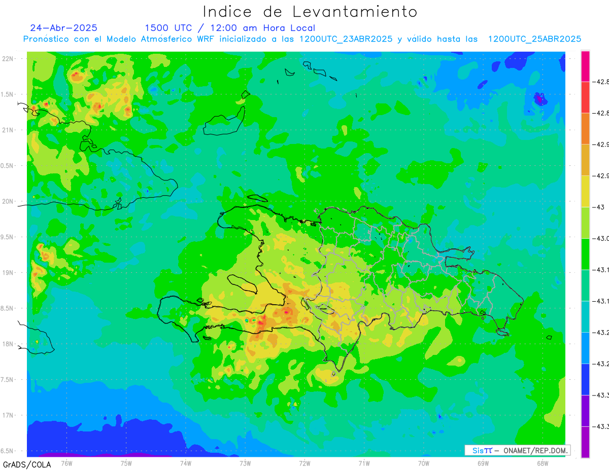Click the violet swatch below dark blue
Image resolution: width=609 pixels, height=470 pixels.
tap(585, 411)
